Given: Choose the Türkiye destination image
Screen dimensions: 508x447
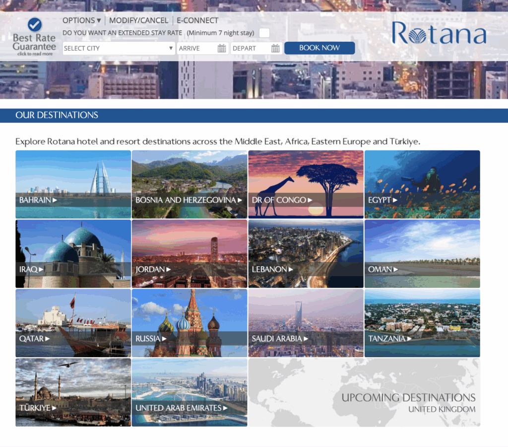Looking at the screenshot, I should (73, 392).
